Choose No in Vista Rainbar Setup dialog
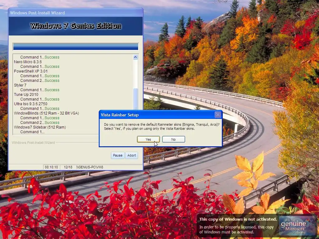 174,139
